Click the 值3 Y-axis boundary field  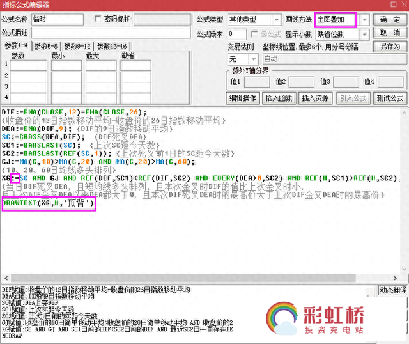(x=346, y=82)
